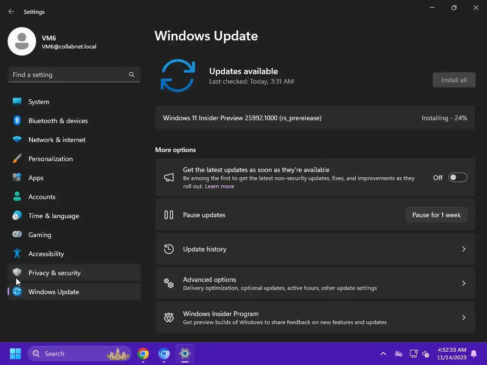Image resolution: width=487 pixels, height=365 pixels.
Task: Click the Apps icon in sidebar
Action: click(17, 177)
